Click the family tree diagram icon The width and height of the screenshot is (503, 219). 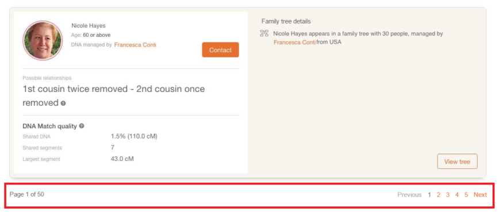pyautogui.click(x=264, y=33)
